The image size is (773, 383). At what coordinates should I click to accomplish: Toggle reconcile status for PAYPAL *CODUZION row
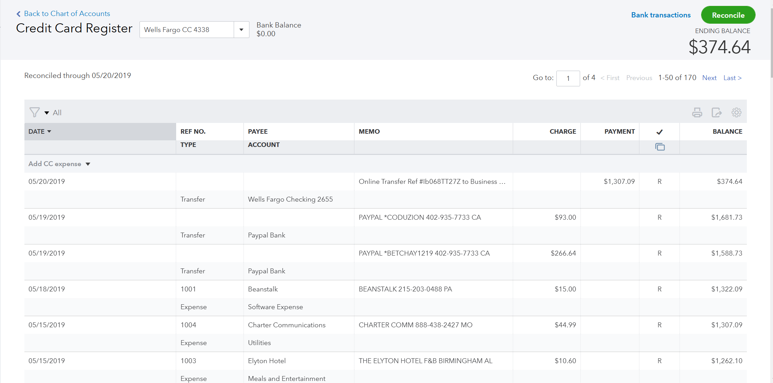click(x=659, y=217)
